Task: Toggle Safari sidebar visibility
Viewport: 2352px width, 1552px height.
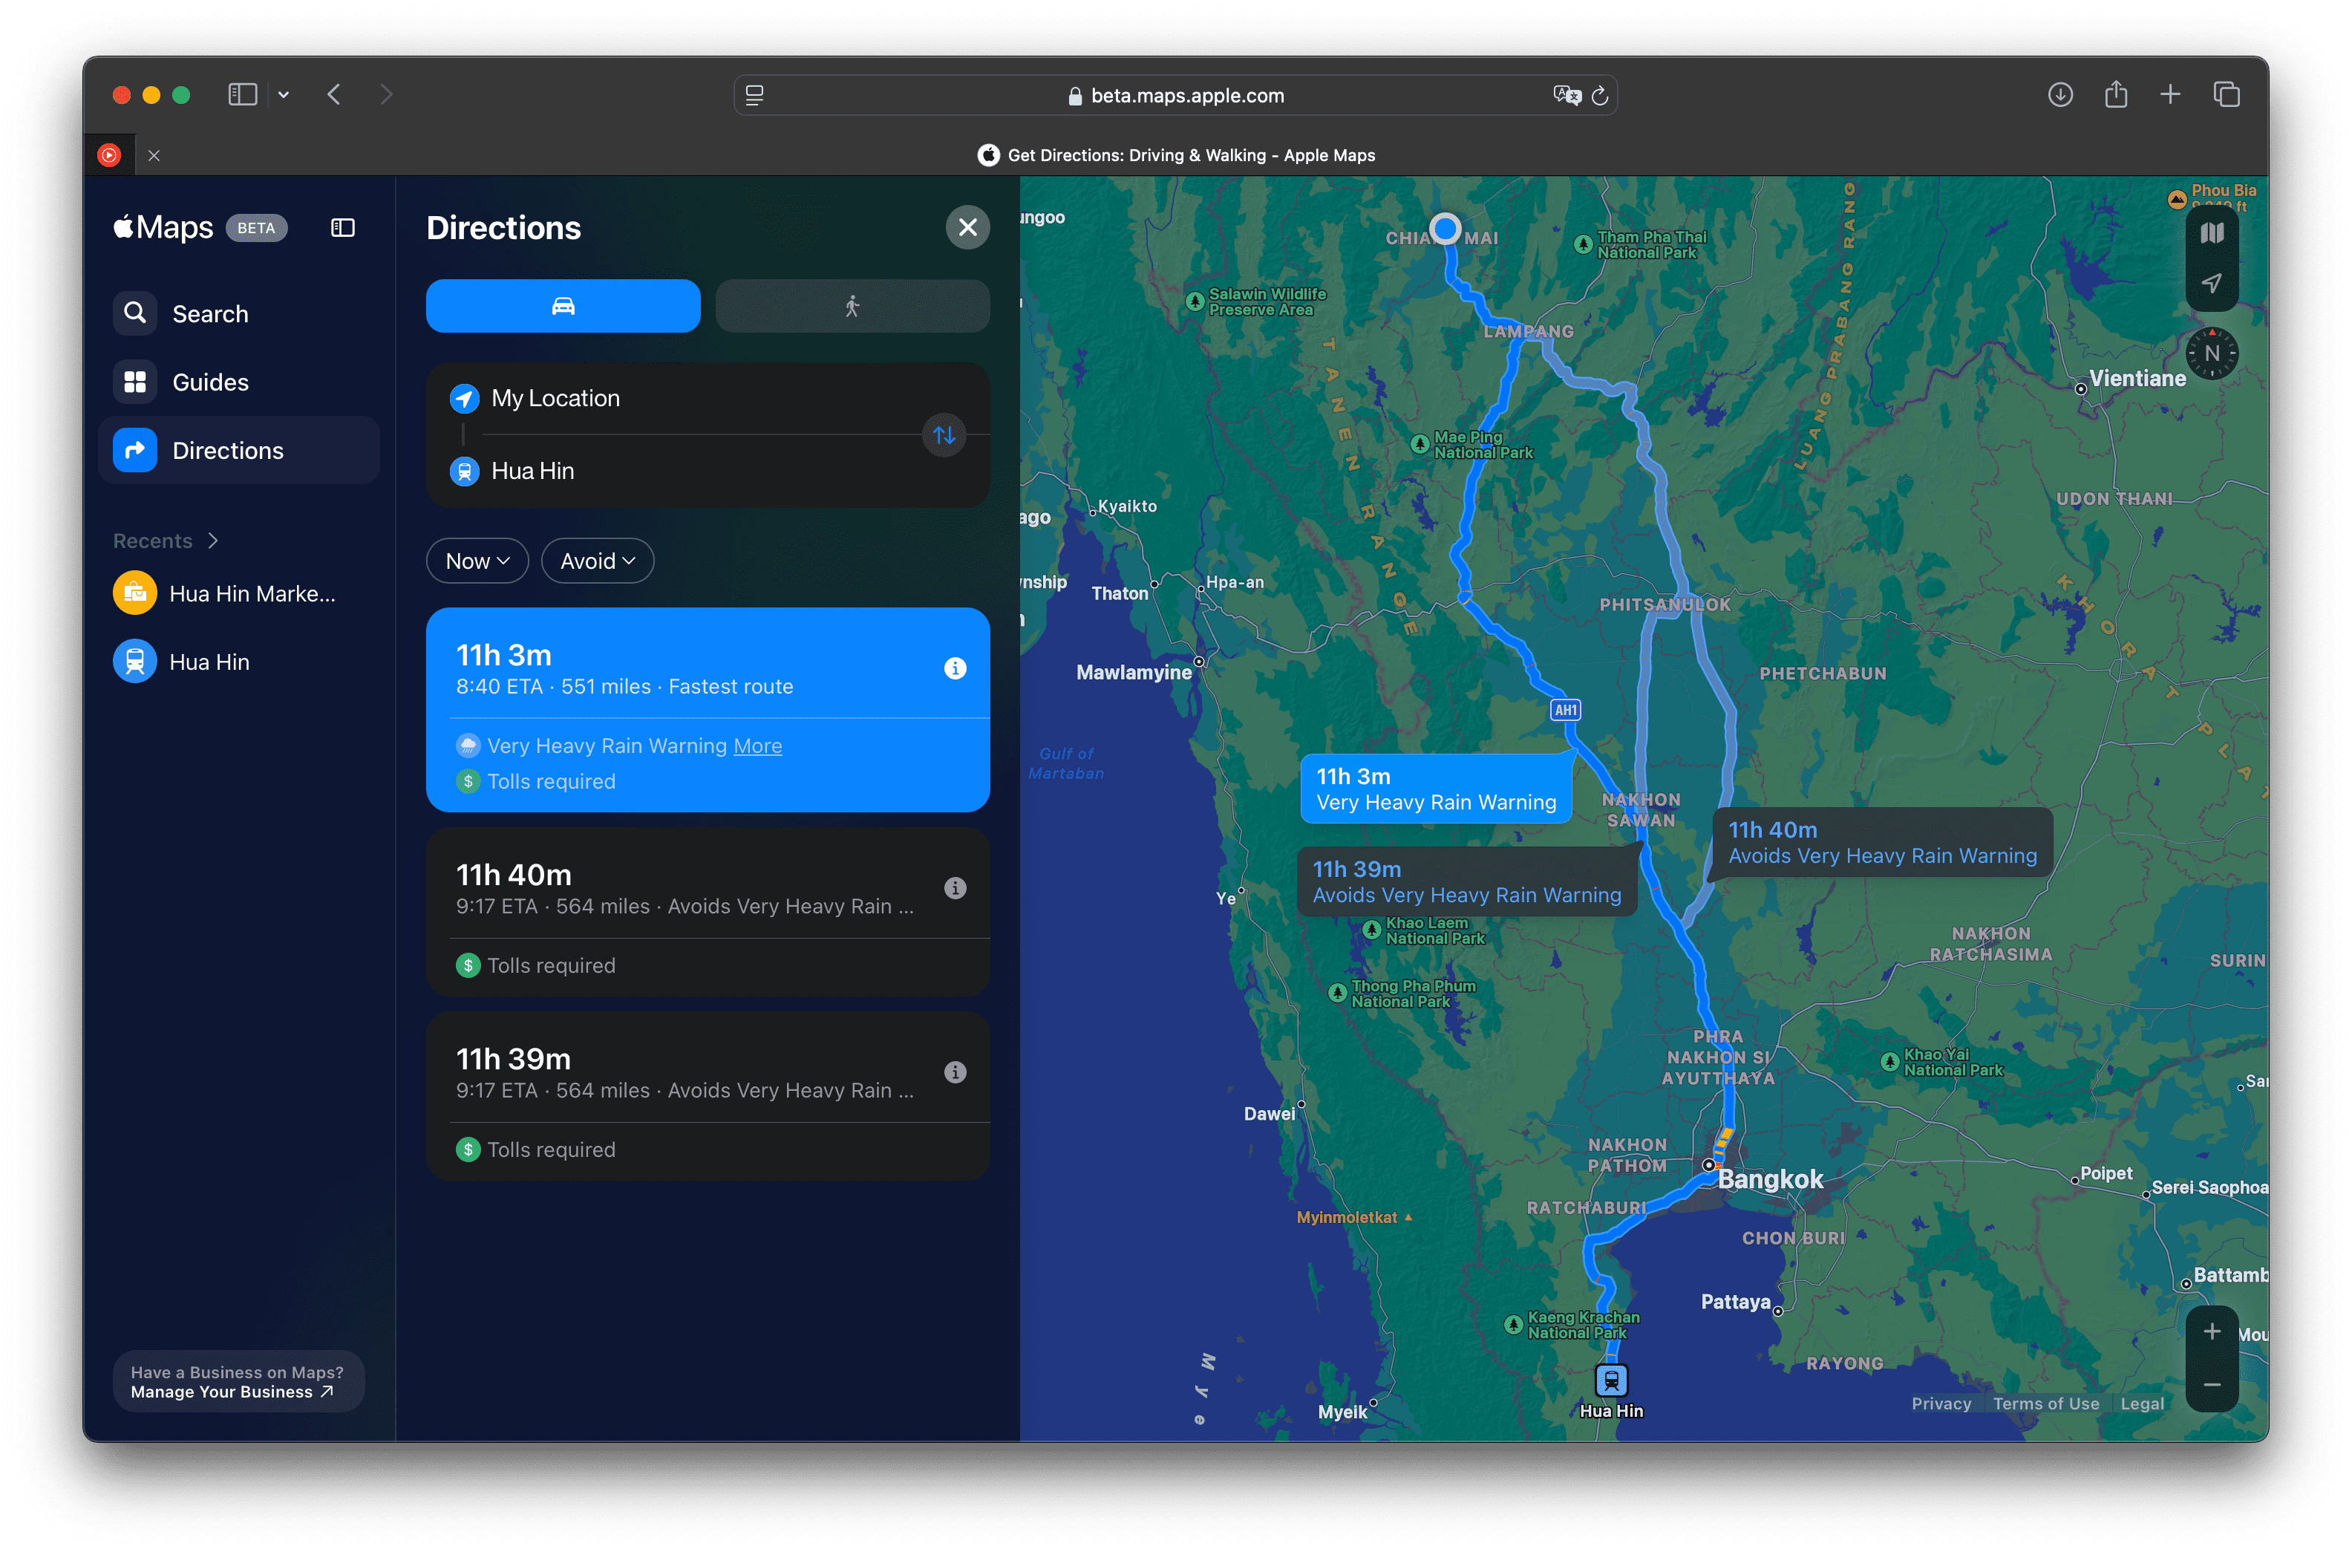Action: [243, 95]
